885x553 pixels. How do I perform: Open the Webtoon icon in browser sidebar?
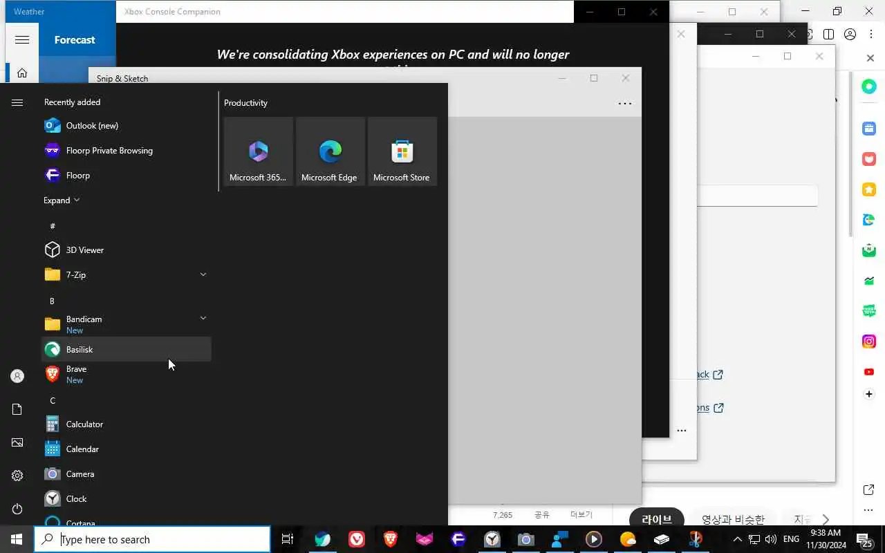(x=869, y=311)
